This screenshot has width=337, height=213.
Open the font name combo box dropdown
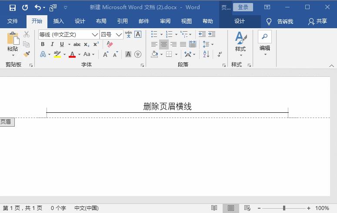pyautogui.click(x=94, y=35)
